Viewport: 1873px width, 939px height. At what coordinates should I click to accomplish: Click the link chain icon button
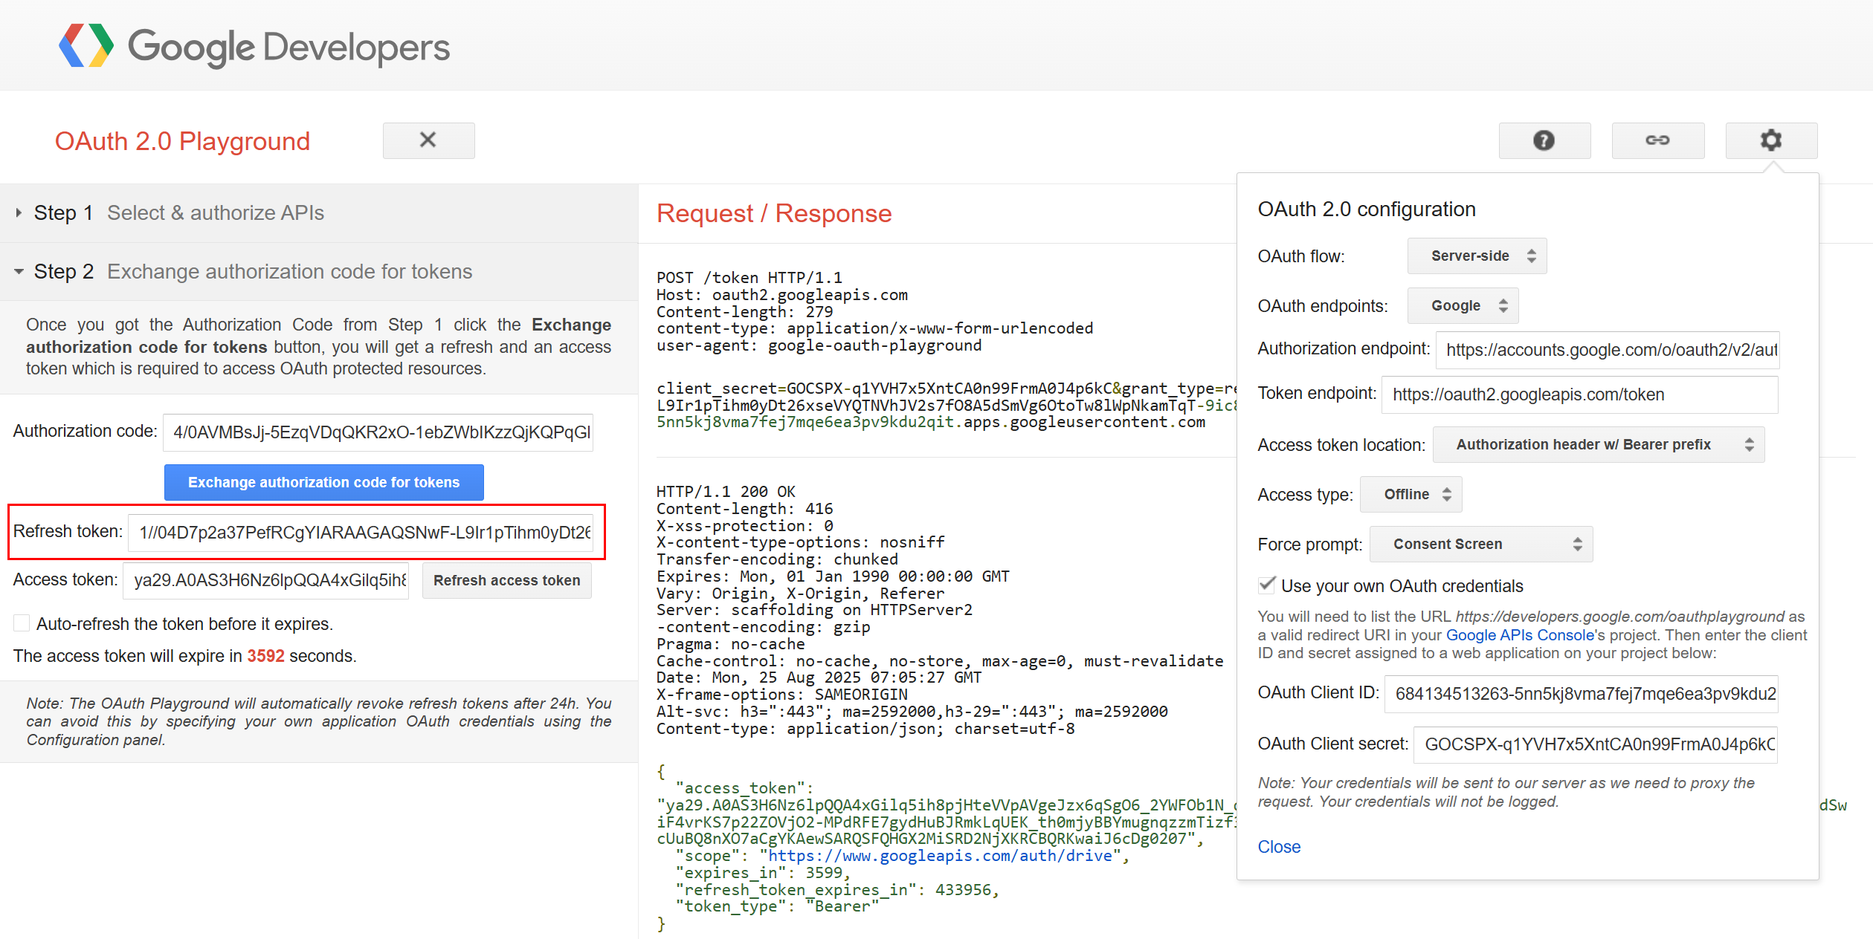pyautogui.click(x=1657, y=140)
